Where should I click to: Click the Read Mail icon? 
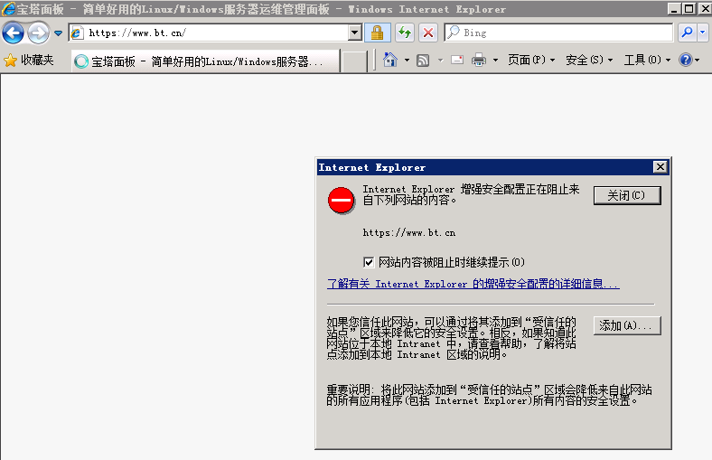pos(457,60)
